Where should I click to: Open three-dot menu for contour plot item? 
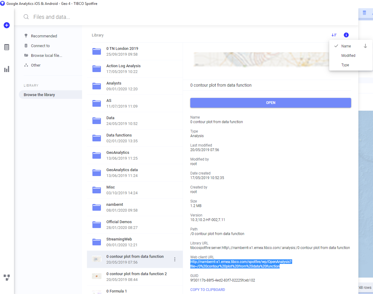tap(175, 259)
